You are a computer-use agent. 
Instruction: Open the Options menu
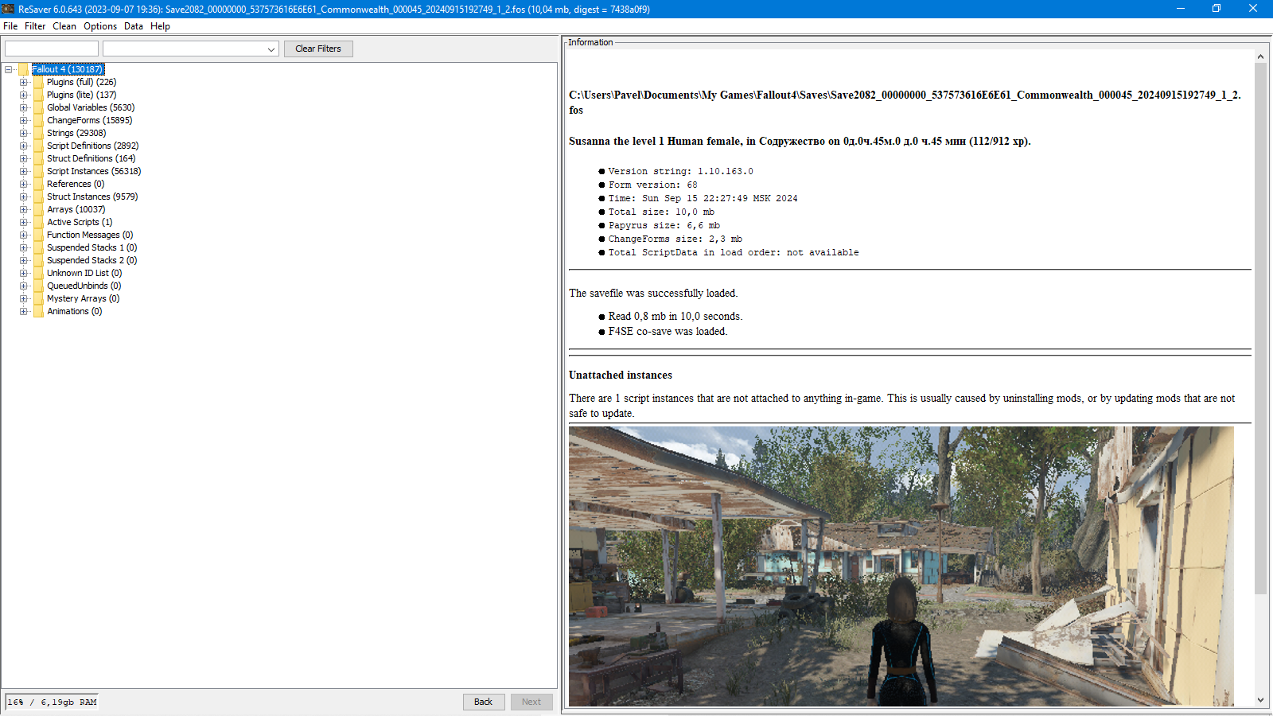tap(100, 26)
